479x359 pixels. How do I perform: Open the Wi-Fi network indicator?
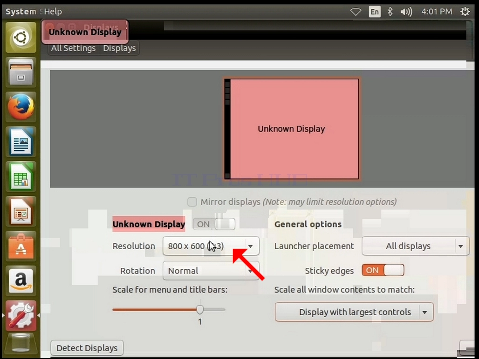(356, 12)
